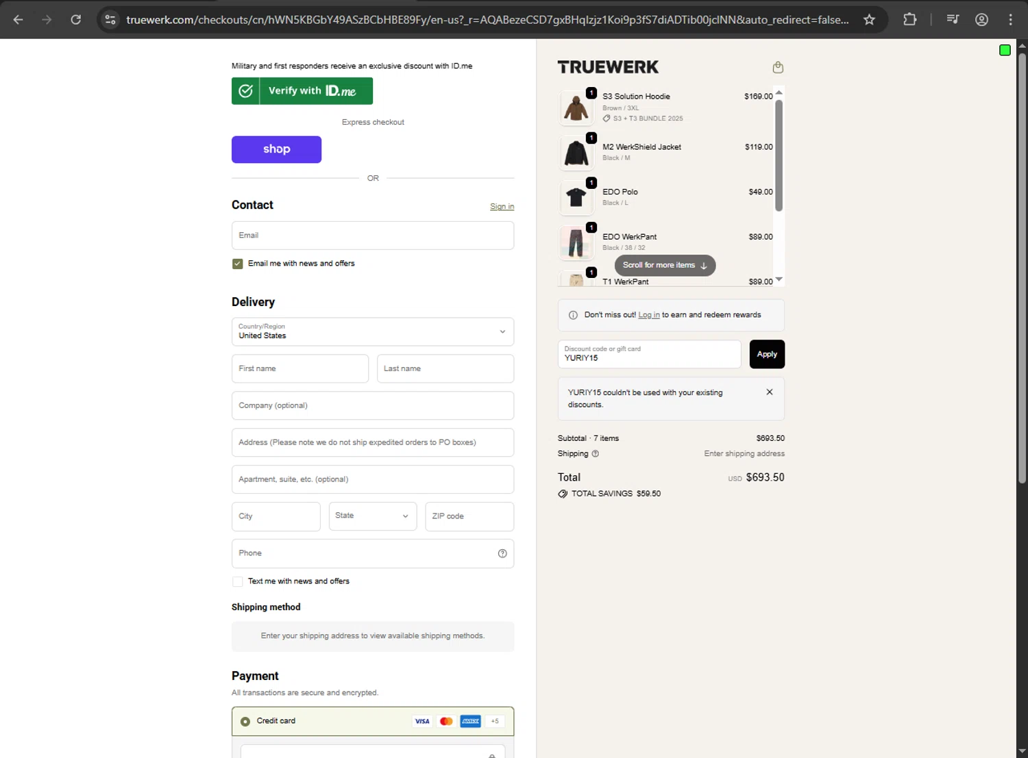Click the shopping bag cart icon
Image resolution: width=1028 pixels, height=758 pixels.
(x=778, y=67)
